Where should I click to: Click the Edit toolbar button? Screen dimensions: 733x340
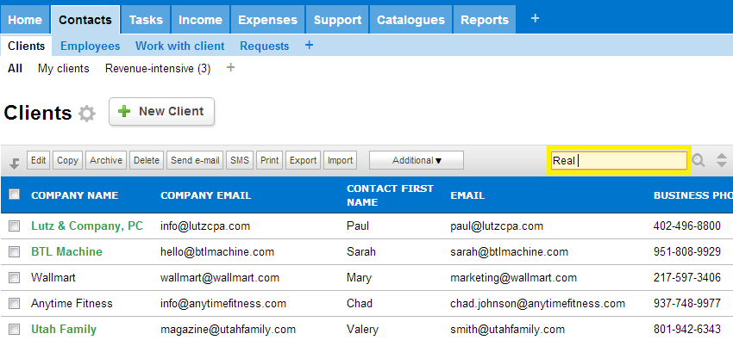coord(38,160)
